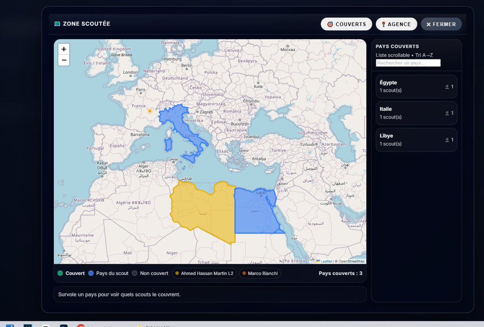This screenshot has width=484, height=327.
Task: Switch to the COUVERTS view
Action: pos(346,24)
